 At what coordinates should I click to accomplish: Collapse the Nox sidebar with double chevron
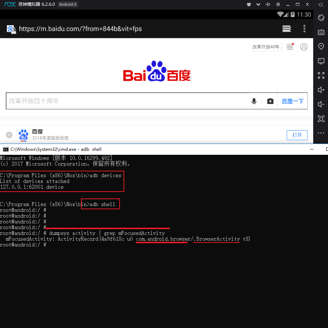(321, 5)
